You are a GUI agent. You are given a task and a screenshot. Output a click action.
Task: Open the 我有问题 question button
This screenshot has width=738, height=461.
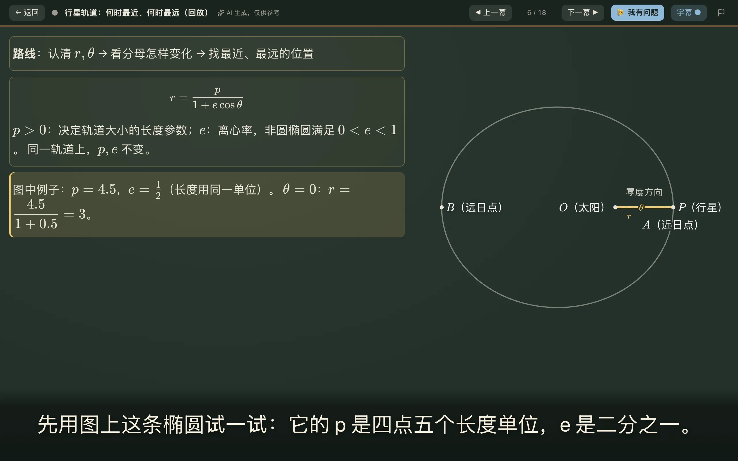click(637, 12)
